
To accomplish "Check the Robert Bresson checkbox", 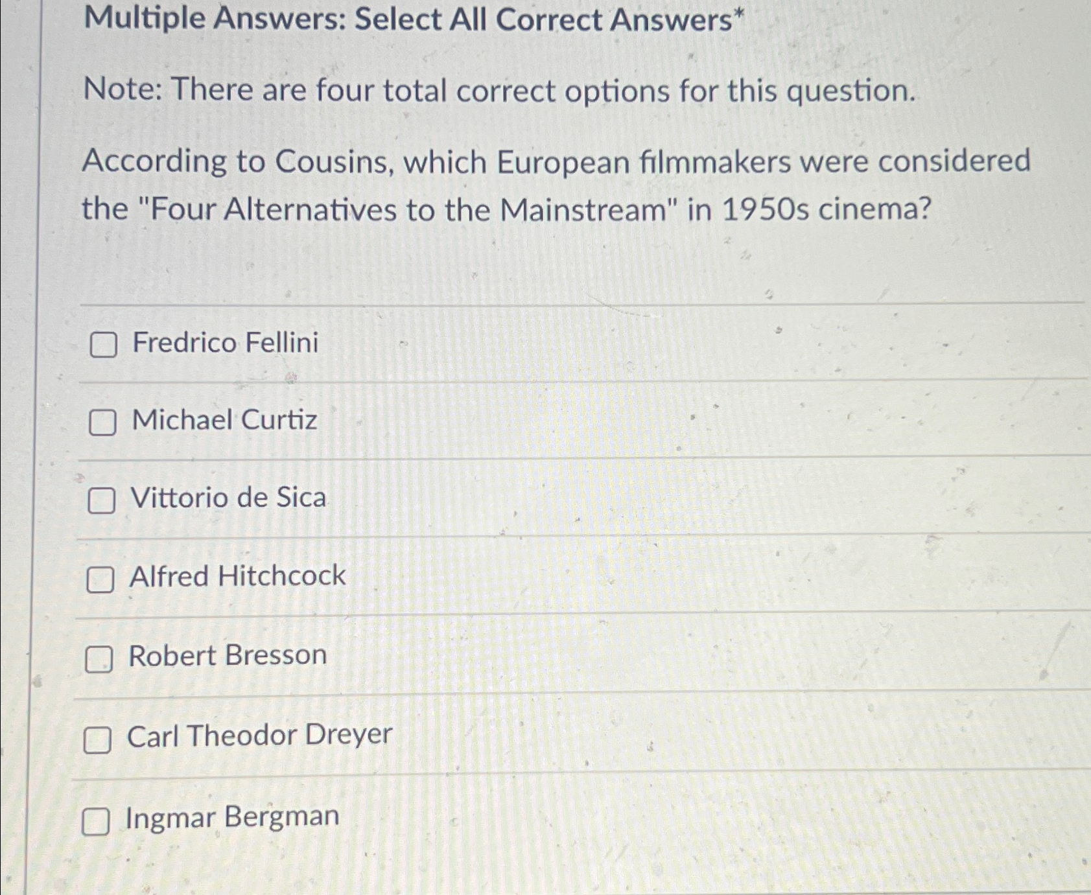I will (x=100, y=658).
